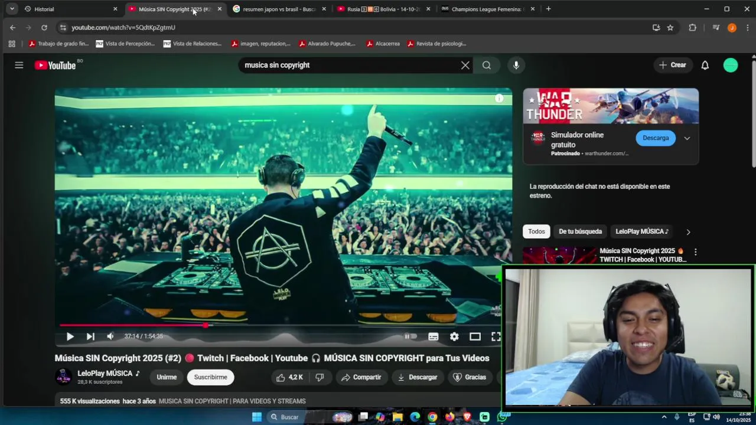The height and width of the screenshot is (425, 756).
Task: Open player settings gear
Action: point(454,336)
